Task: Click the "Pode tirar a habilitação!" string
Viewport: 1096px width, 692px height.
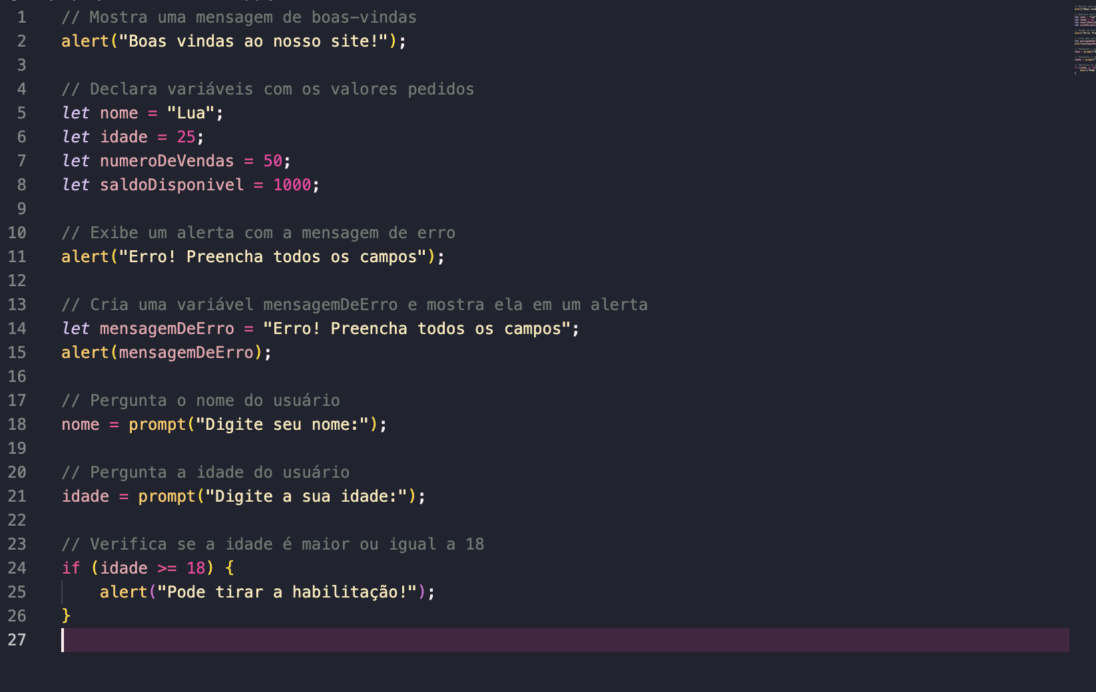Action: point(287,592)
